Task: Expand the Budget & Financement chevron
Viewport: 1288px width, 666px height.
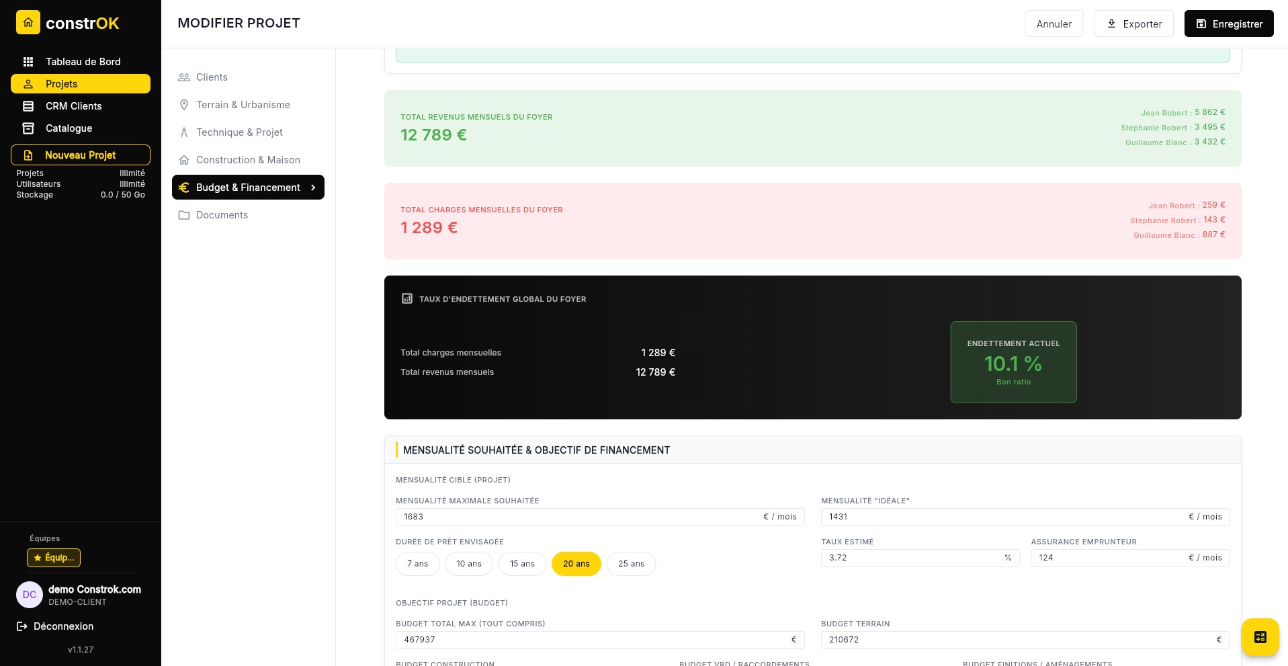Action: [x=313, y=188]
